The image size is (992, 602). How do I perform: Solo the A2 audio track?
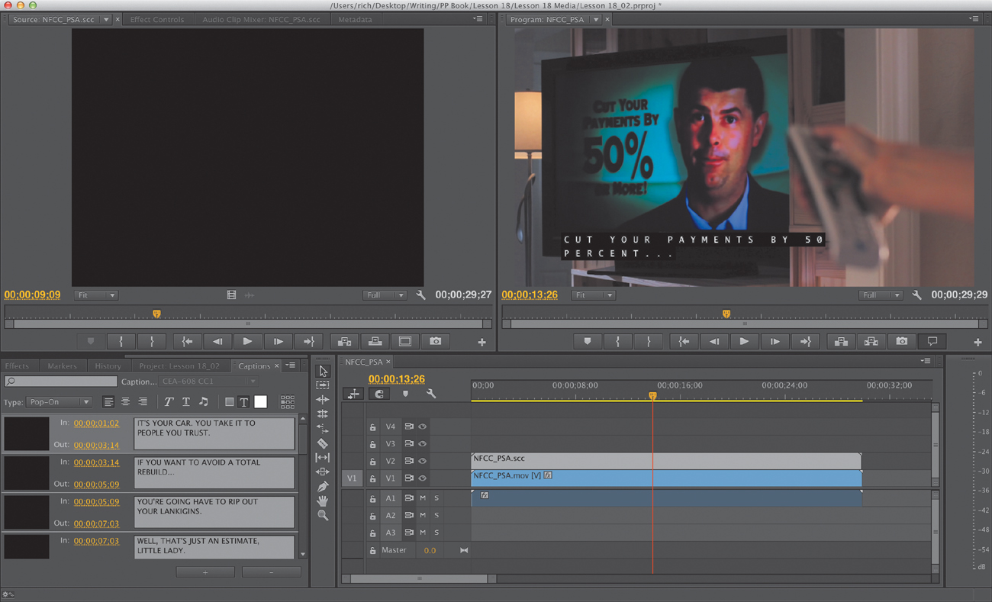(436, 516)
